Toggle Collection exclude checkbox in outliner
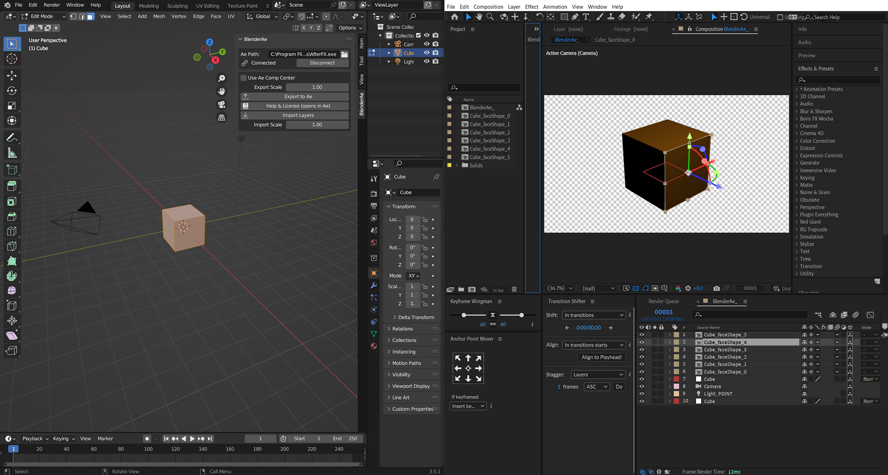 point(419,36)
